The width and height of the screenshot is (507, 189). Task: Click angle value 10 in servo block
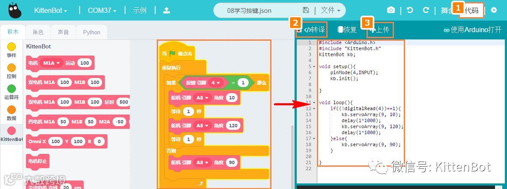[232, 98]
